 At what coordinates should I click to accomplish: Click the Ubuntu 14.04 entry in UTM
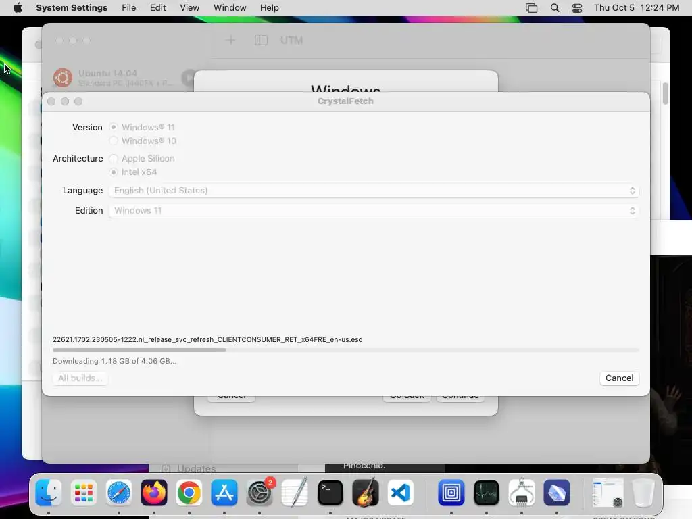(118, 78)
